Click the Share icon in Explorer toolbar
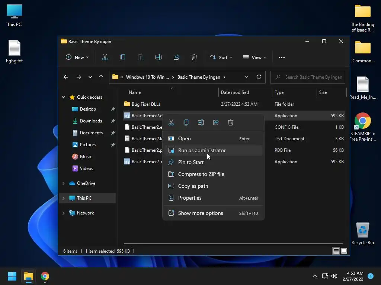This screenshot has height=285, width=381. pos(176,58)
